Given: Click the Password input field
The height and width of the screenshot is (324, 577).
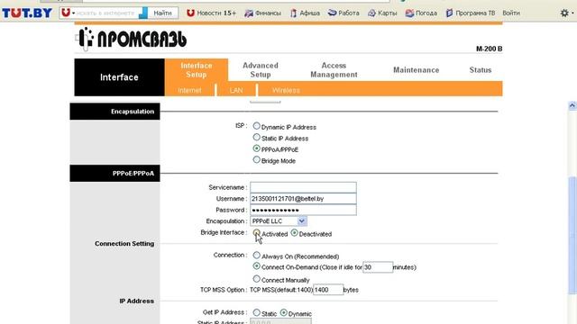Looking at the screenshot, I should tap(303, 210).
